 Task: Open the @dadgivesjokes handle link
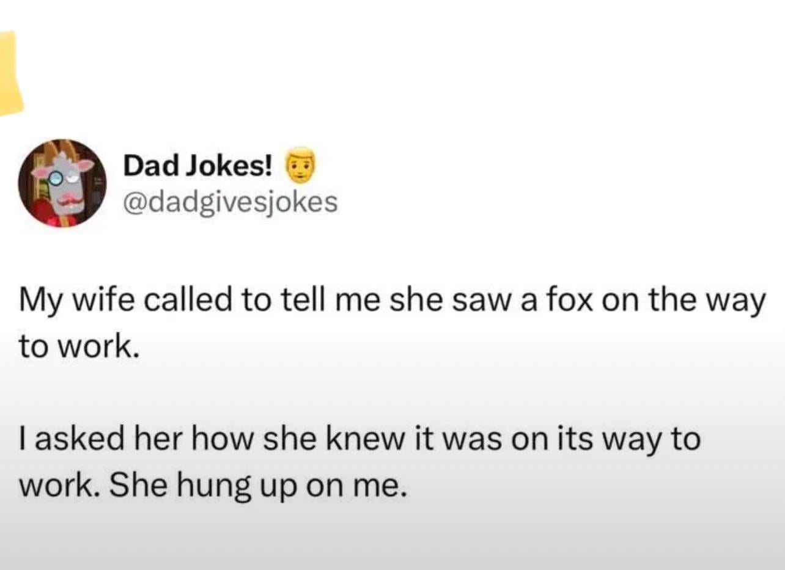tap(230, 202)
